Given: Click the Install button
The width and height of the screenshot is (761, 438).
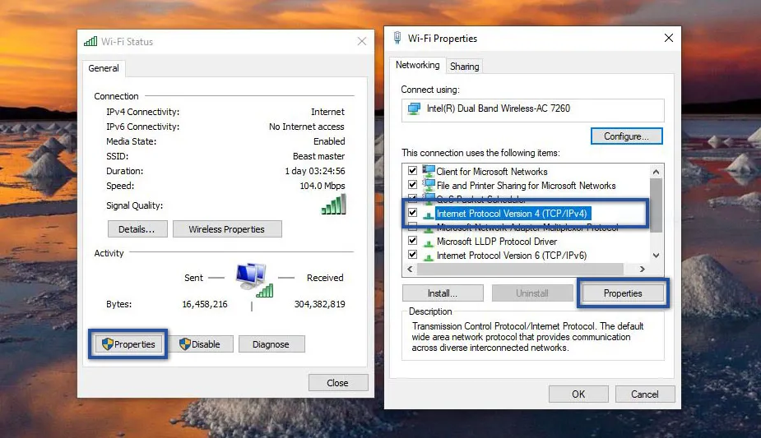Looking at the screenshot, I should pos(443,293).
